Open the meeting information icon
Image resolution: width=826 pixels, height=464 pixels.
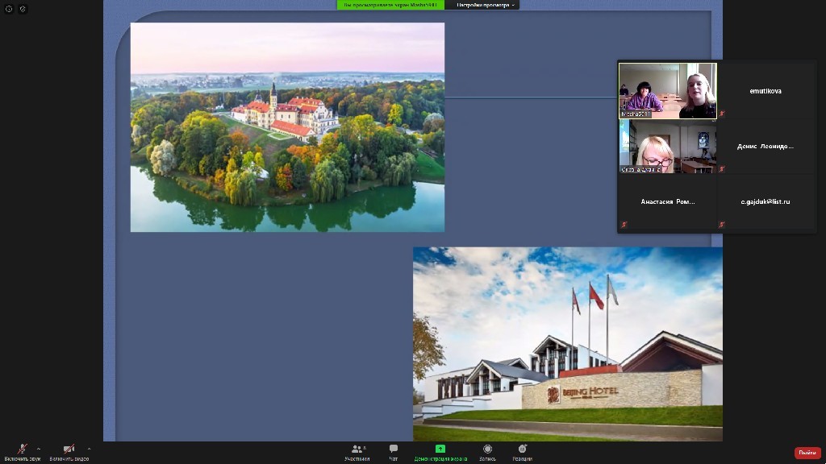(x=9, y=9)
